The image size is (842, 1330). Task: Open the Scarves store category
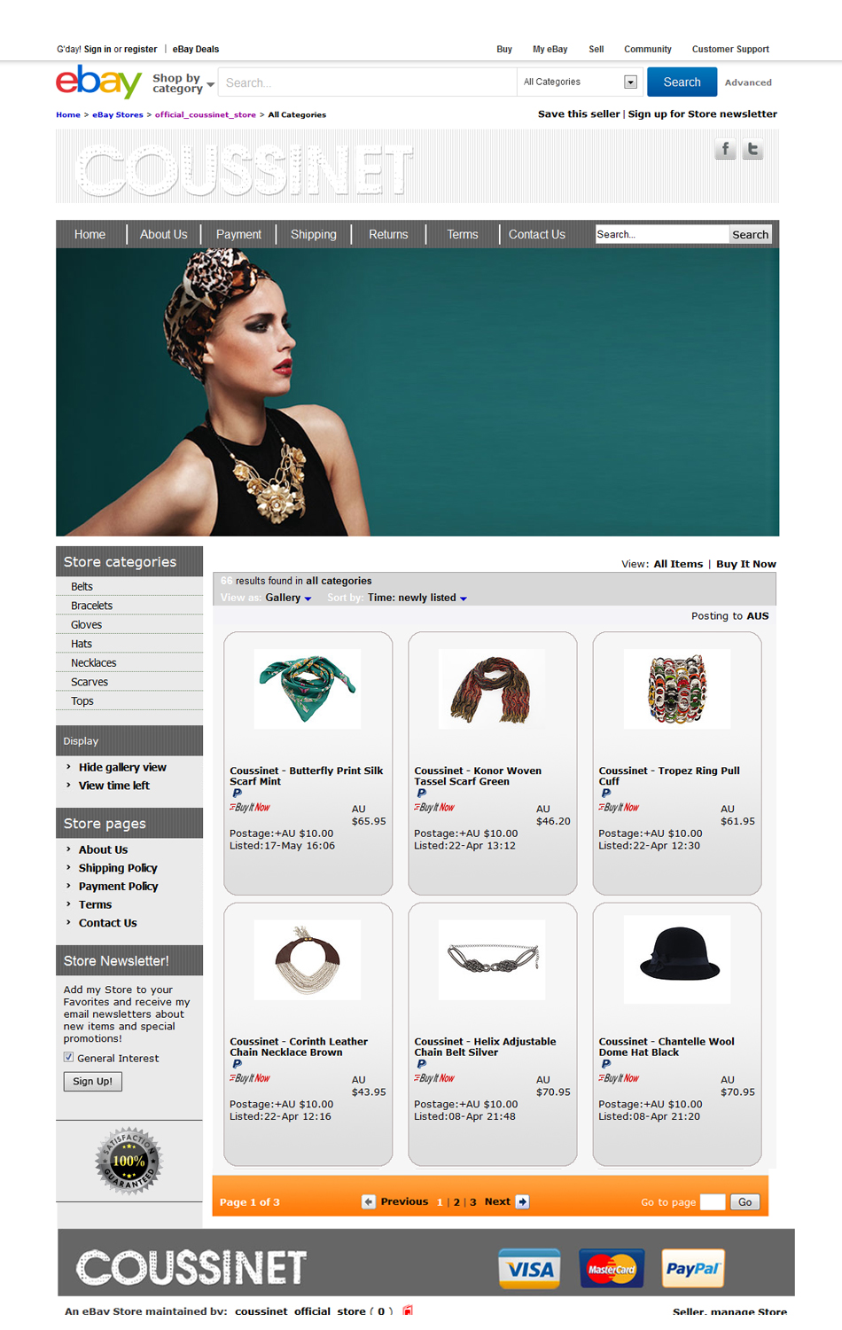tap(90, 682)
